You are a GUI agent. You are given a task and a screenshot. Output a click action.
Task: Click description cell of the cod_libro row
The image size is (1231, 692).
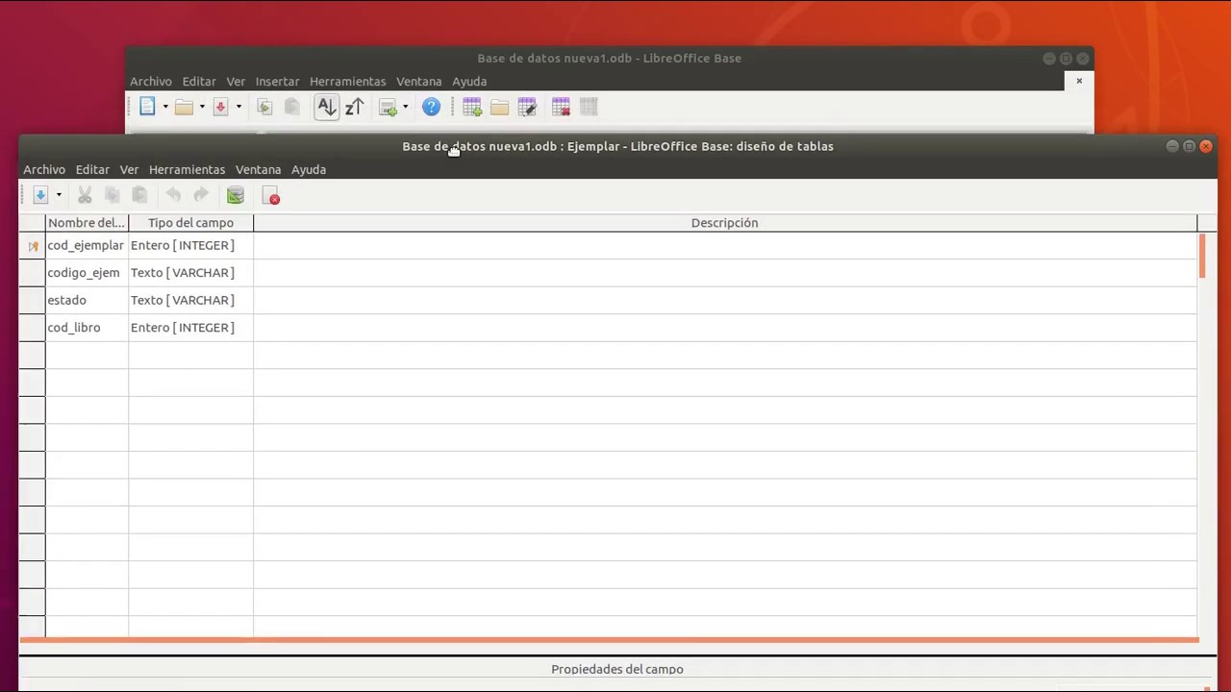click(x=725, y=328)
